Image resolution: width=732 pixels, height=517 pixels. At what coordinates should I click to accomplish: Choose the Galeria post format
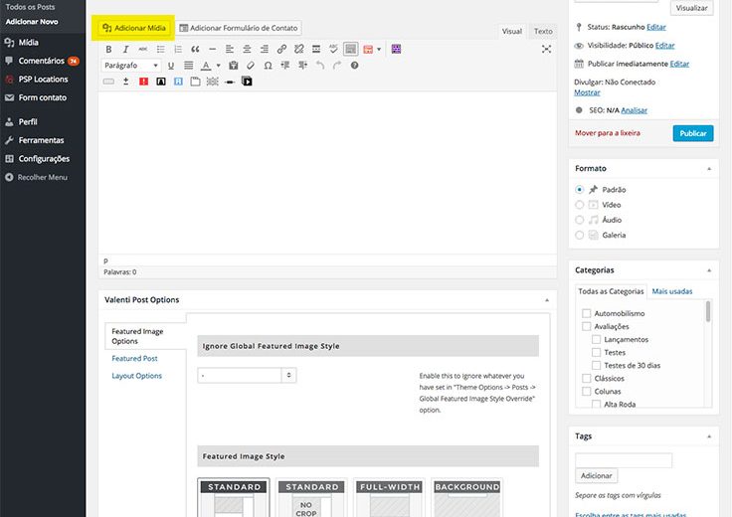(580, 236)
